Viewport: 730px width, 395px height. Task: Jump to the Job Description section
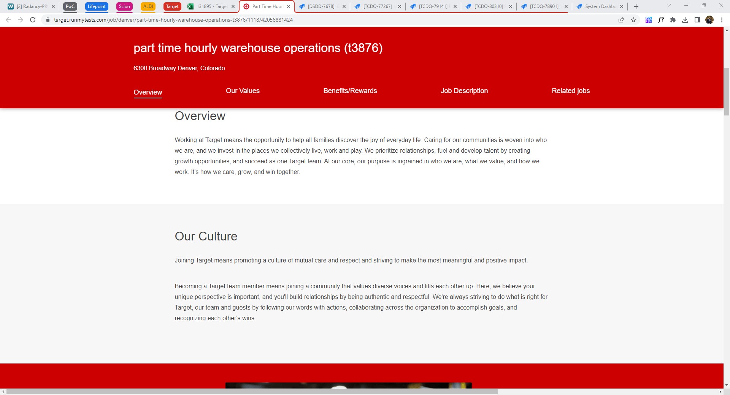click(x=464, y=91)
